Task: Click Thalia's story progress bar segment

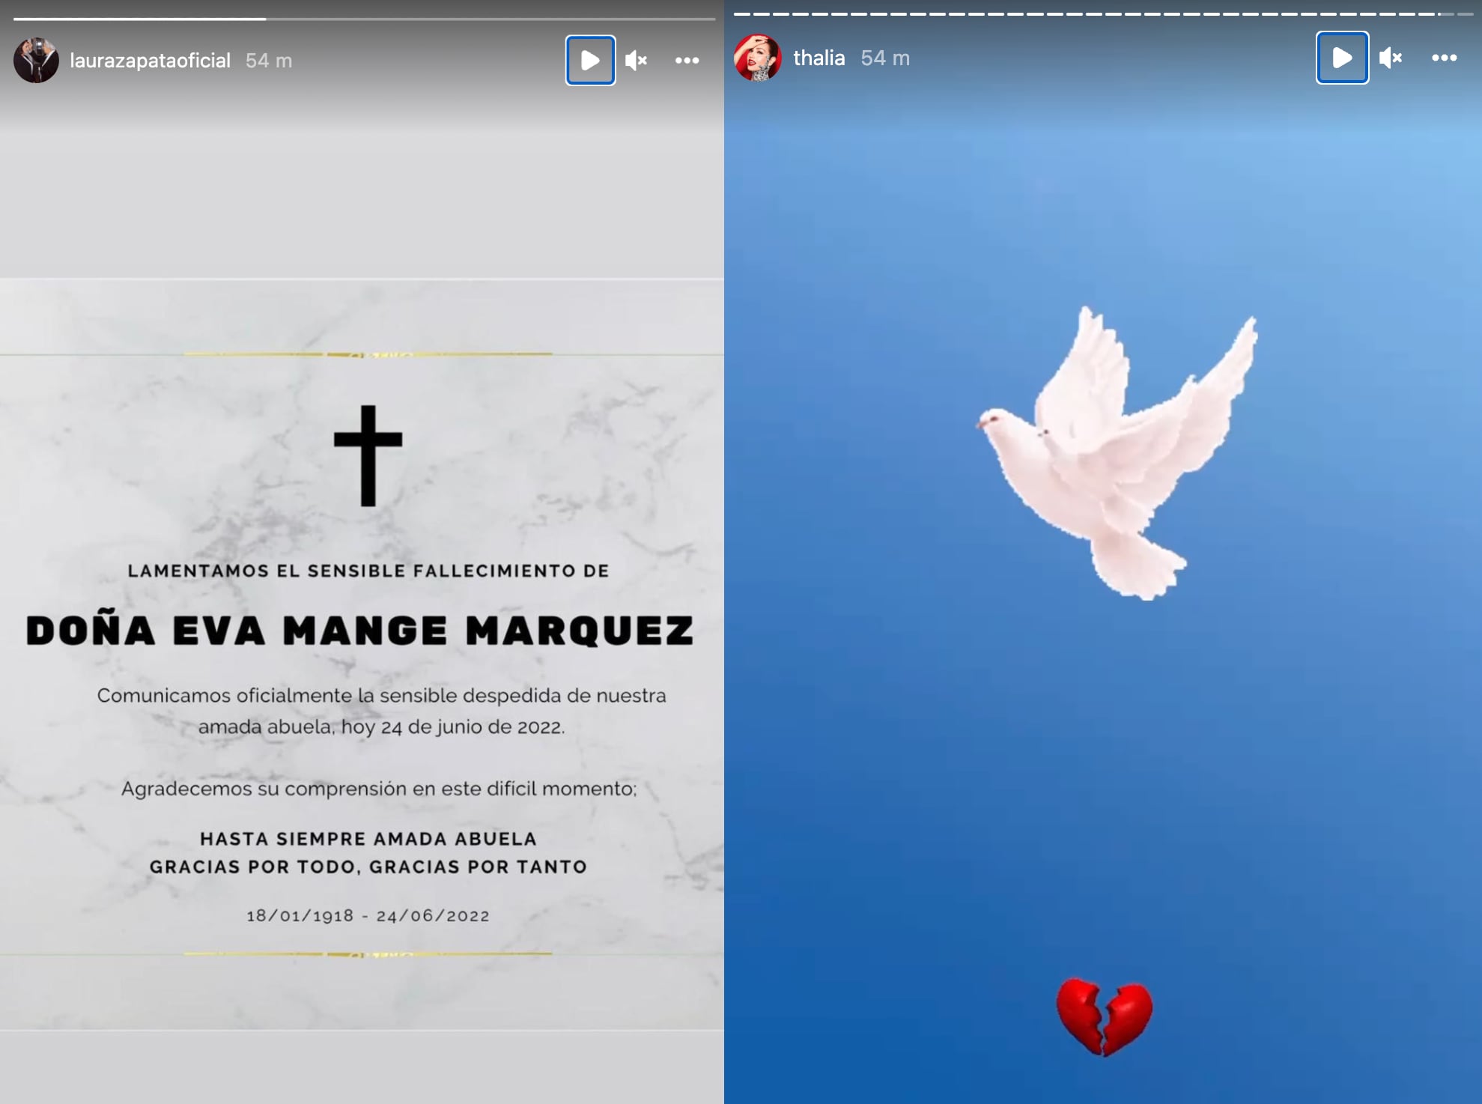Action: 1101,13
